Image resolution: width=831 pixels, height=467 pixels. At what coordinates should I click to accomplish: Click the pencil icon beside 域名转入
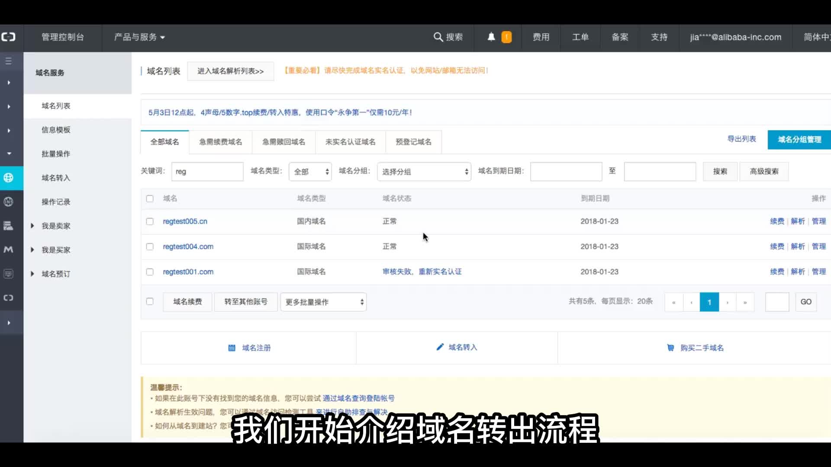(x=440, y=347)
